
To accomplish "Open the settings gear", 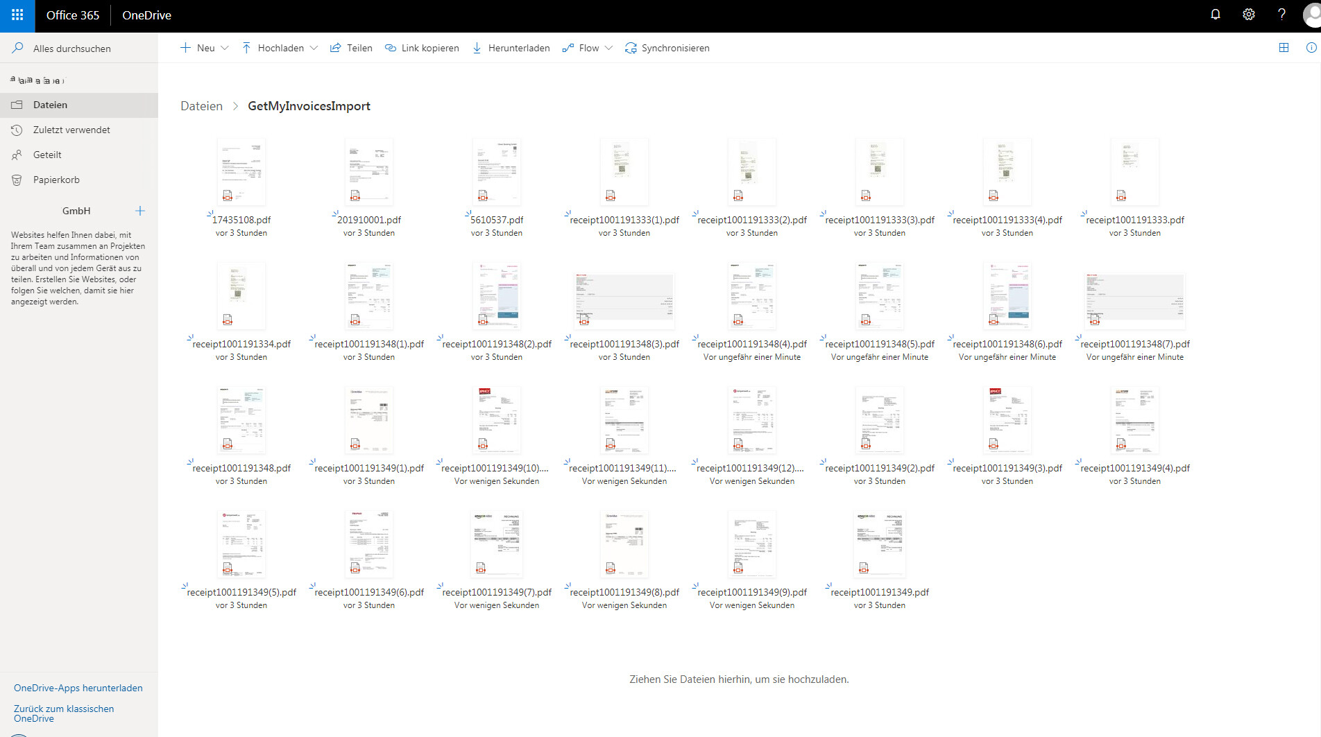I will coord(1249,15).
